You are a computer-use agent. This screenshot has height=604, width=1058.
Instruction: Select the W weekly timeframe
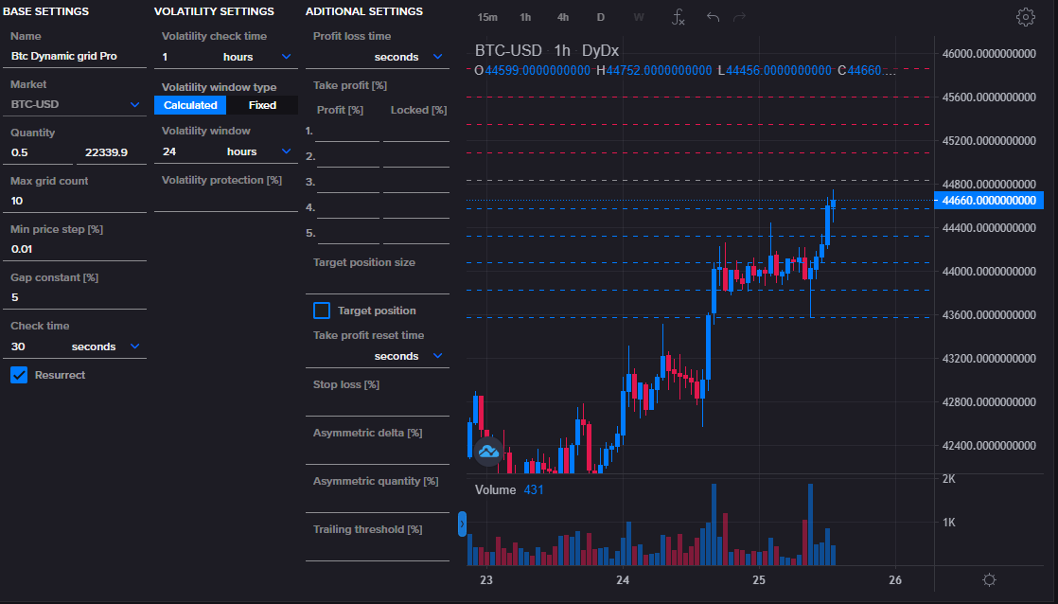click(x=639, y=17)
